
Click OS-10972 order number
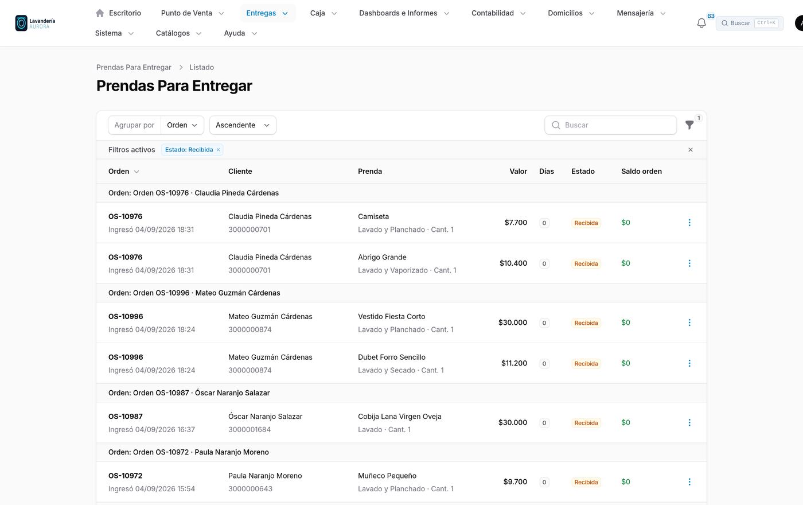pyautogui.click(x=126, y=476)
